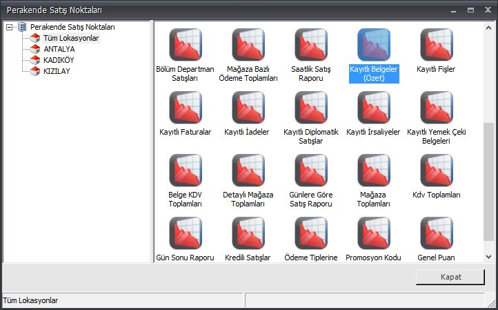Open the Bölüm Departman Satışları report icon

(x=186, y=44)
